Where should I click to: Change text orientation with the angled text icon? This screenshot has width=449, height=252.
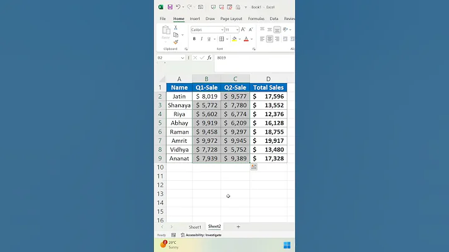pos(285,29)
